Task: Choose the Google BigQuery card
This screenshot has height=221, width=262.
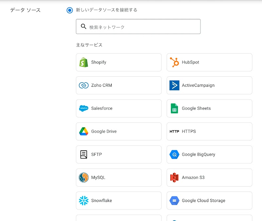Action: 209,155
